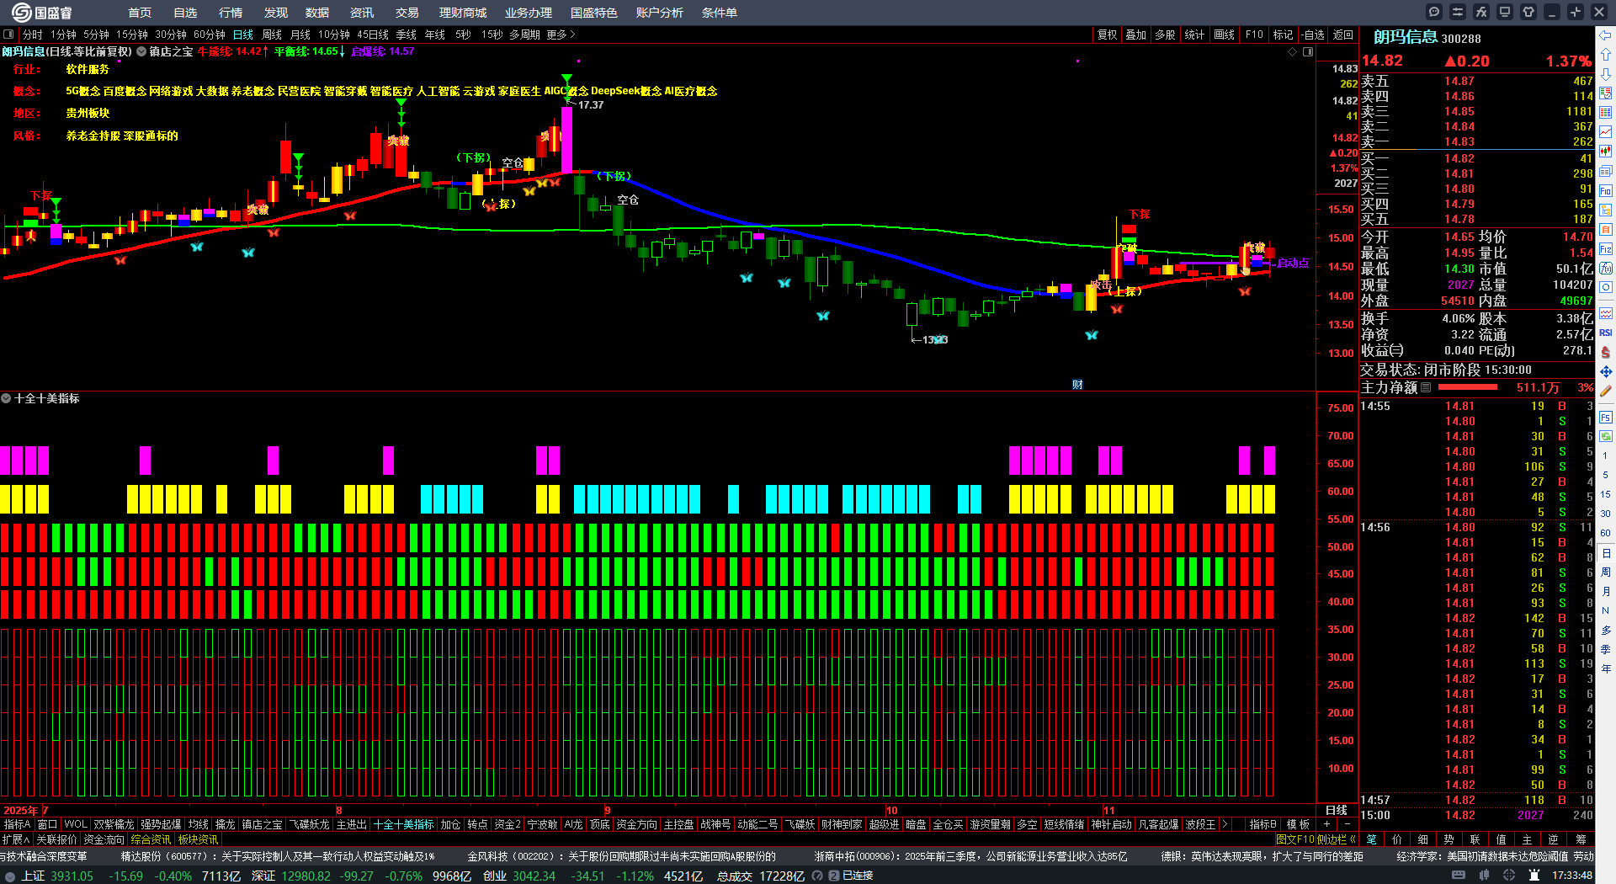This screenshot has height=884, width=1616.
Task: Expand the indicator dropdown beside 朗玛信息 title
Action: pos(141,51)
